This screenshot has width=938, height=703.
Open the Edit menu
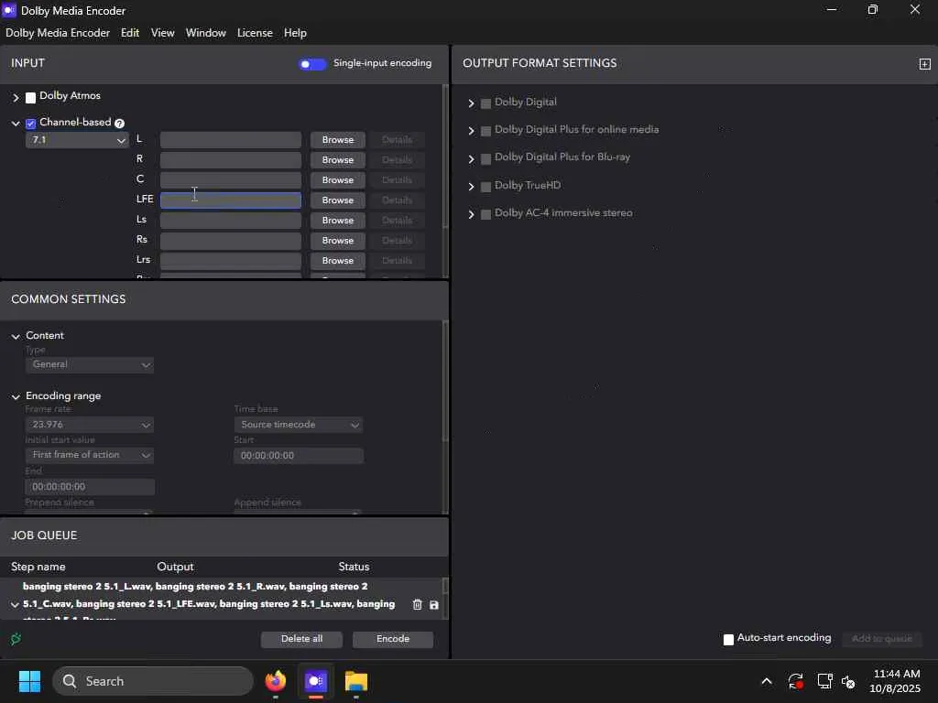pos(130,33)
